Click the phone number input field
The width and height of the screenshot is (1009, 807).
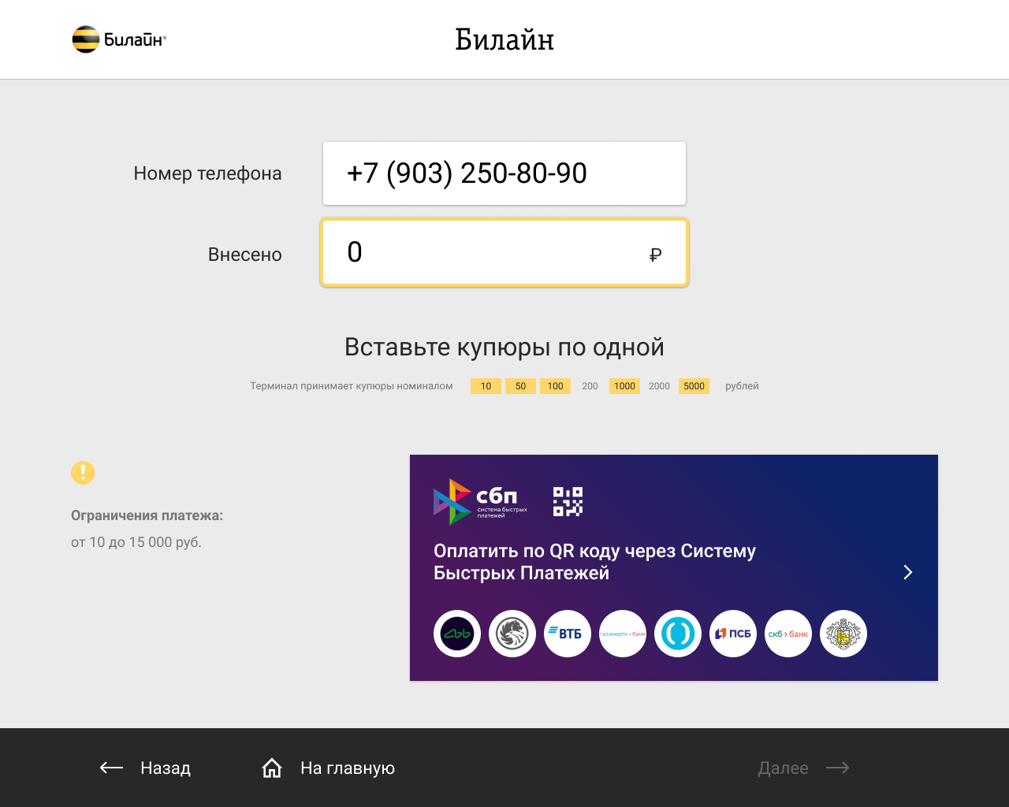[x=504, y=173]
